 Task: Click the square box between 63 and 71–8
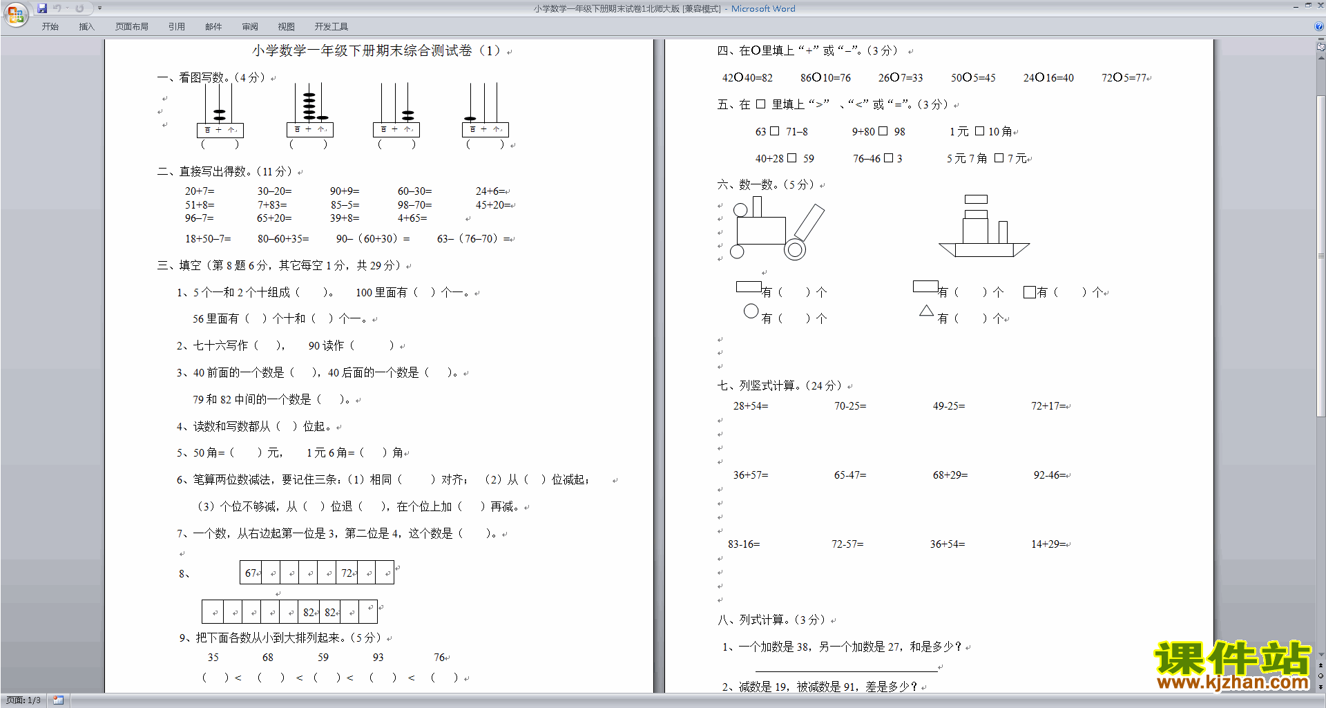(x=775, y=131)
